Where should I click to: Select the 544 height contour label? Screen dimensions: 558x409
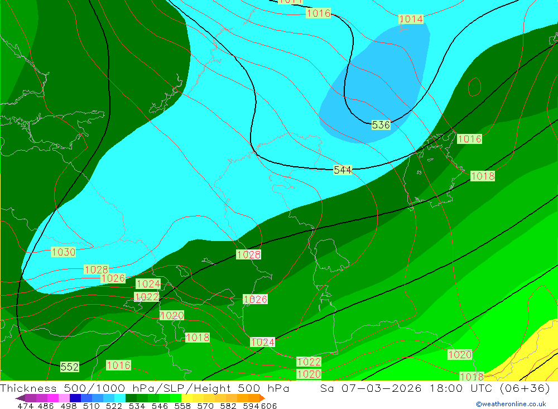[x=343, y=170]
